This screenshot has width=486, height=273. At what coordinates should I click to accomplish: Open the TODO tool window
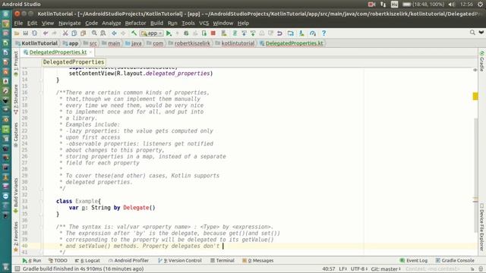pyautogui.click(x=58, y=261)
